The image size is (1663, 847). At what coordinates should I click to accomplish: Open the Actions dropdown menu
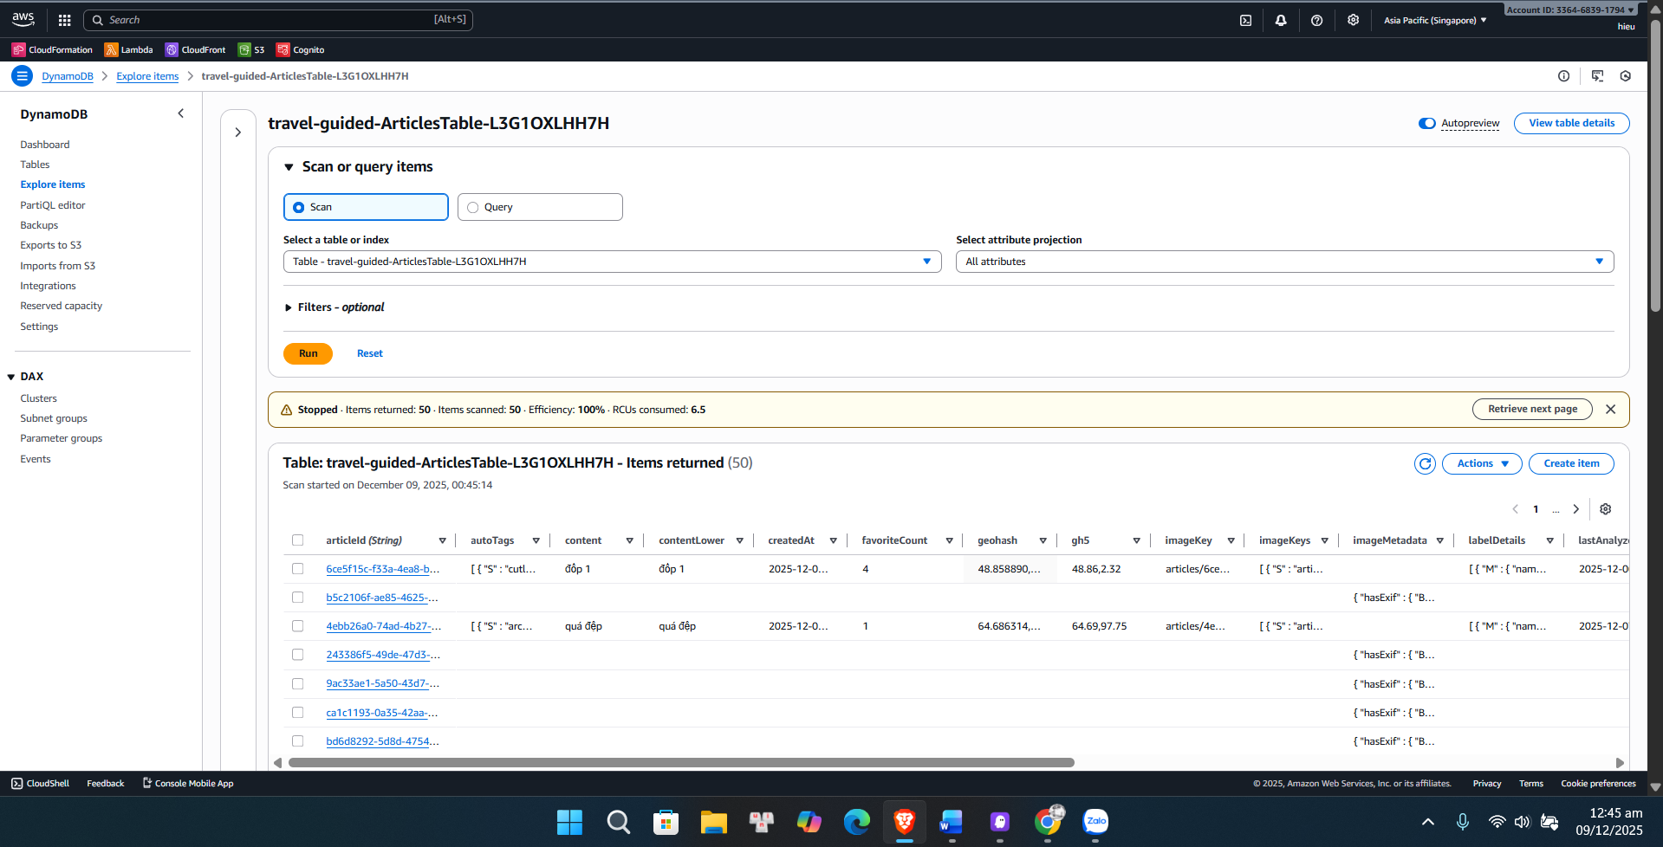[x=1481, y=464]
